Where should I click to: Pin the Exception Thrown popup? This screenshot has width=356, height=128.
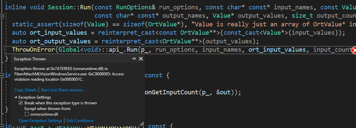[x=134, y=59]
